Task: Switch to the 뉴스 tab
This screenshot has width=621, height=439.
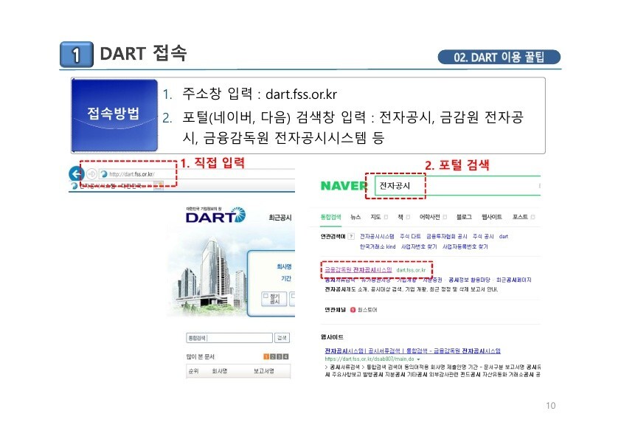Action: tap(355, 217)
